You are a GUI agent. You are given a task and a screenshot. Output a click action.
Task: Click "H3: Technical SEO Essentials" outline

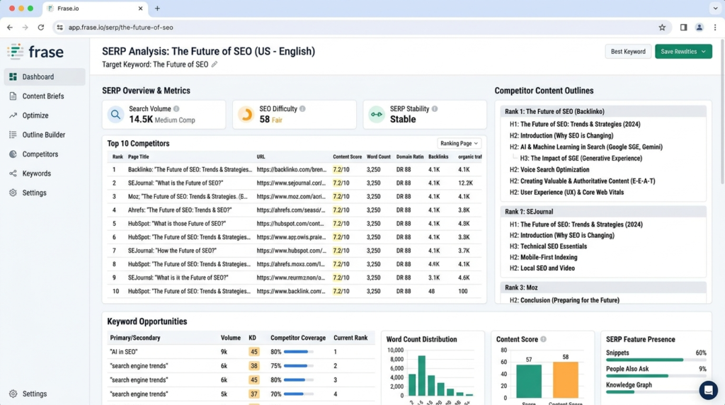pos(548,246)
